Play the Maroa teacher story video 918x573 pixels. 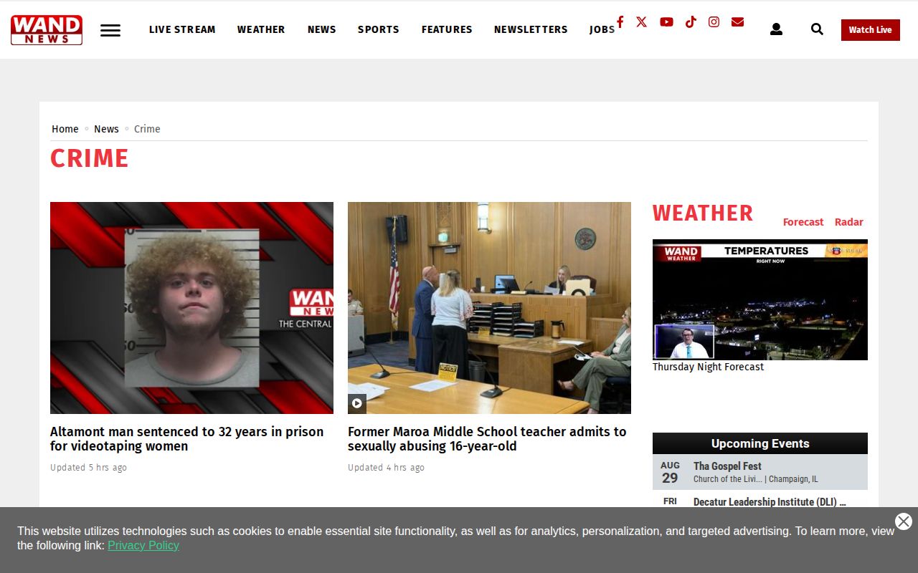[x=357, y=403]
